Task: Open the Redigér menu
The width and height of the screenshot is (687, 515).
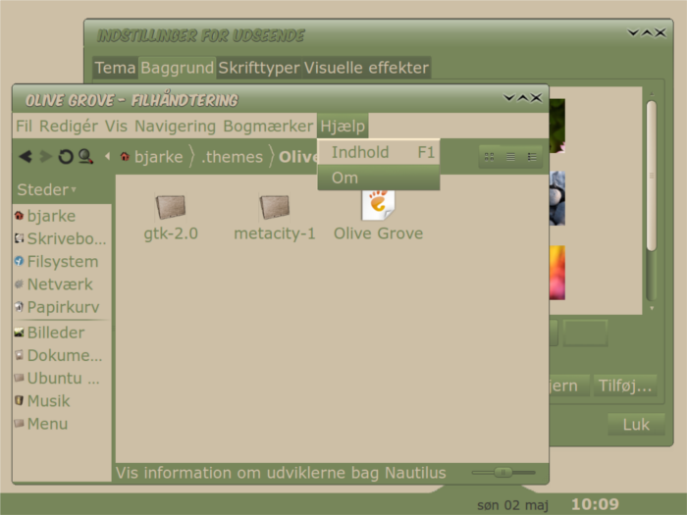Action: [x=69, y=127]
